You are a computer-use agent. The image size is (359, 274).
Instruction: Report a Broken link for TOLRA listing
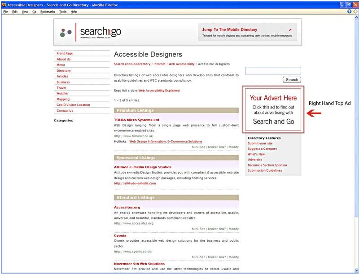coord(217,147)
